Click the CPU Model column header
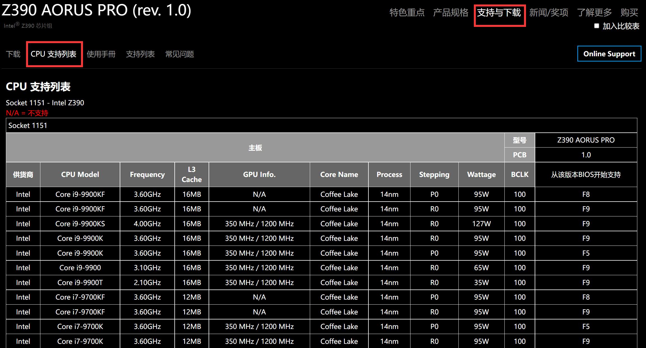Screen dimensions: 646x348 pos(80,174)
